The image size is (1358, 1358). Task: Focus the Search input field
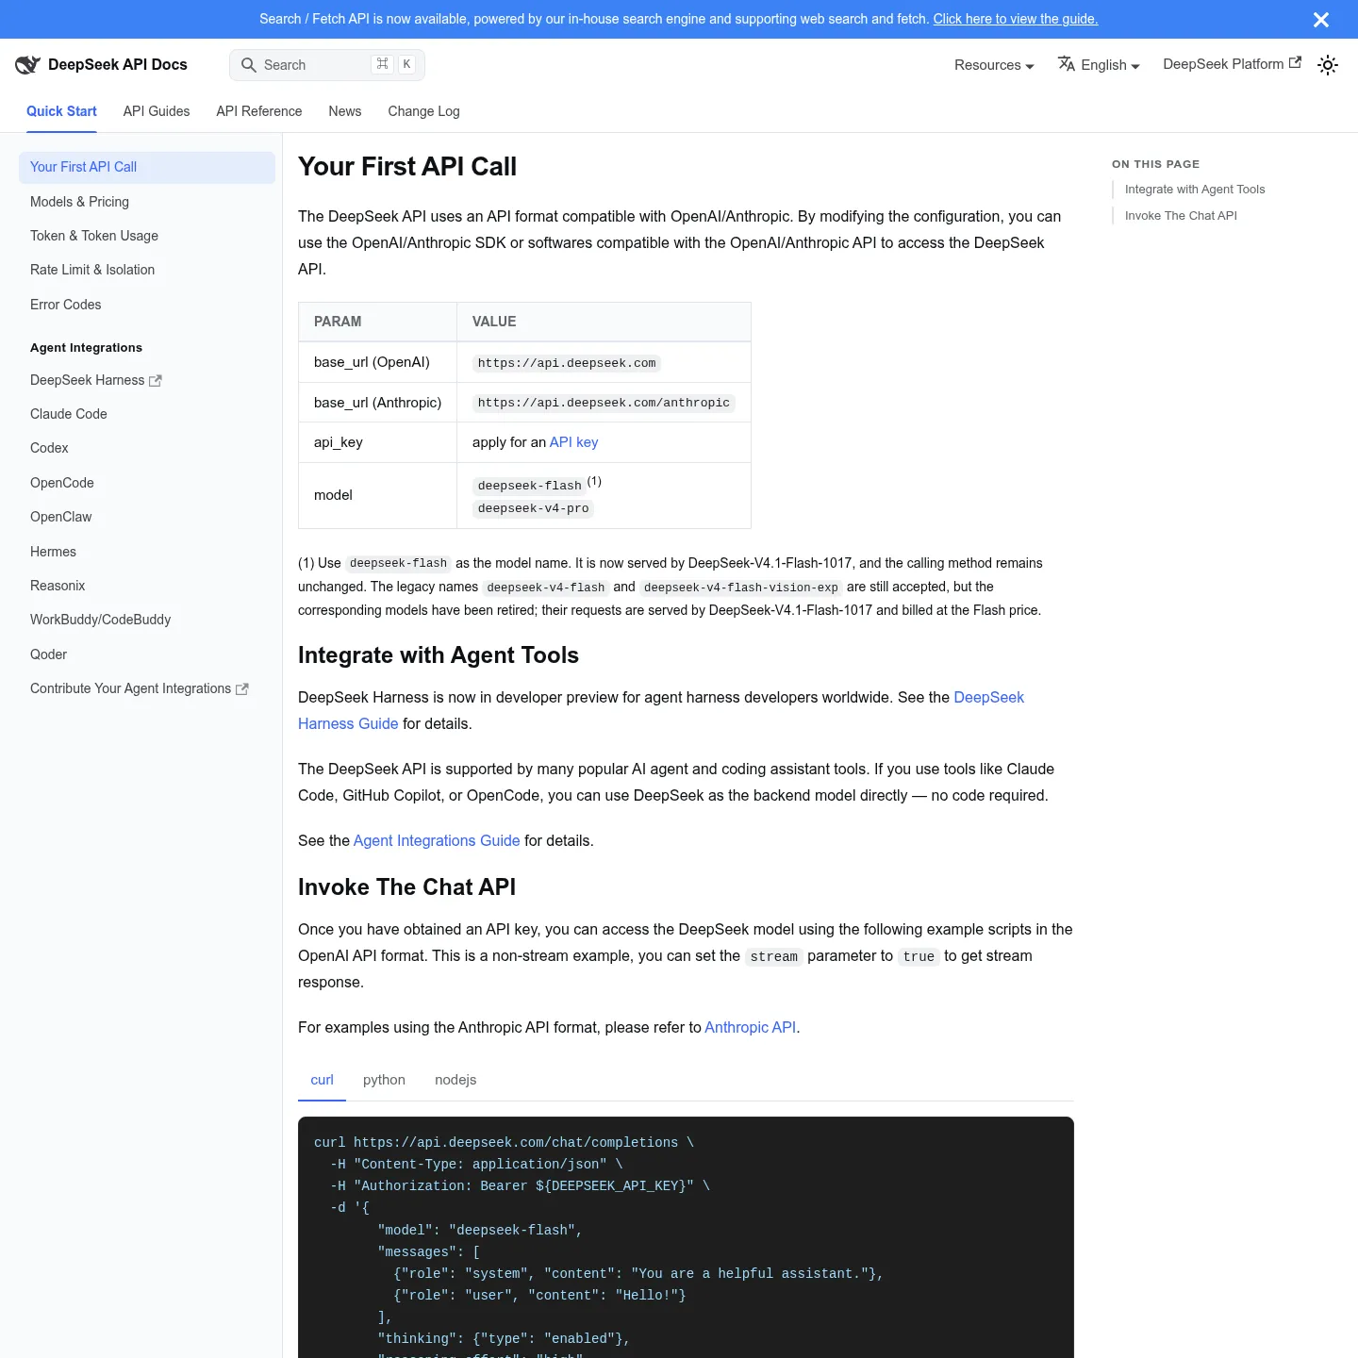click(327, 65)
